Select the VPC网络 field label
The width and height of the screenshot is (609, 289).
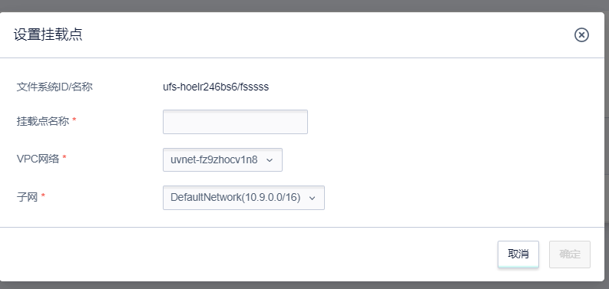click(38, 158)
